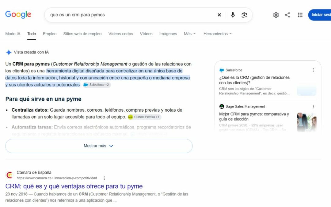Open Google apps grid icon
Screen dimensions: 331x207
pyautogui.click(x=300, y=15)
